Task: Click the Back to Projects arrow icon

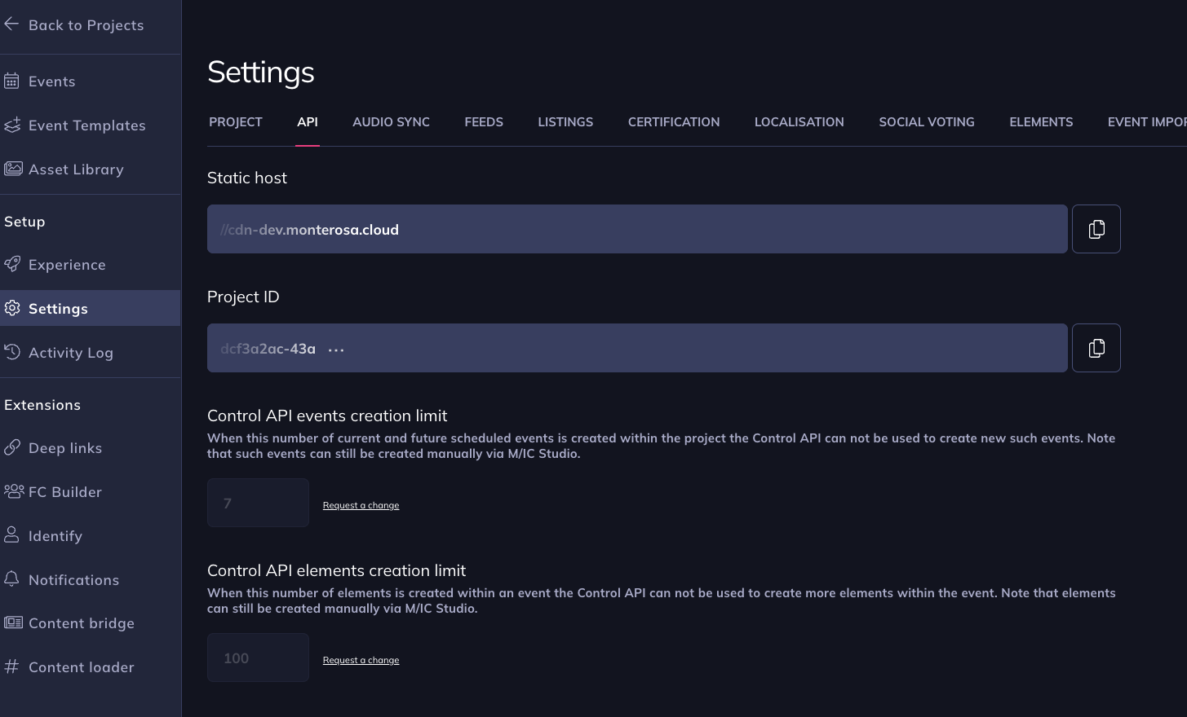Action: click(11, 24)
